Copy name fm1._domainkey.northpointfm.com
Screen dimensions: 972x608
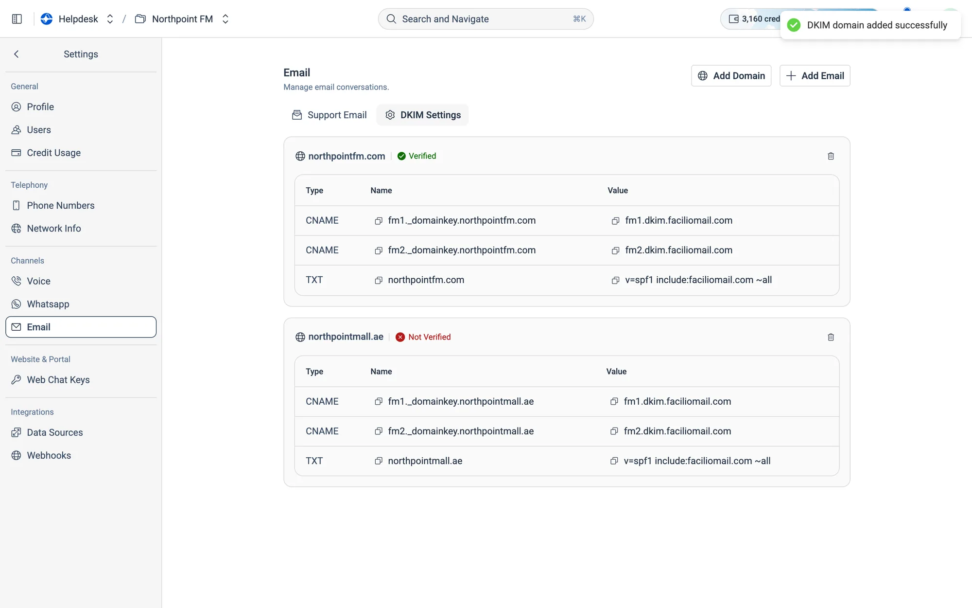[379, 221]
